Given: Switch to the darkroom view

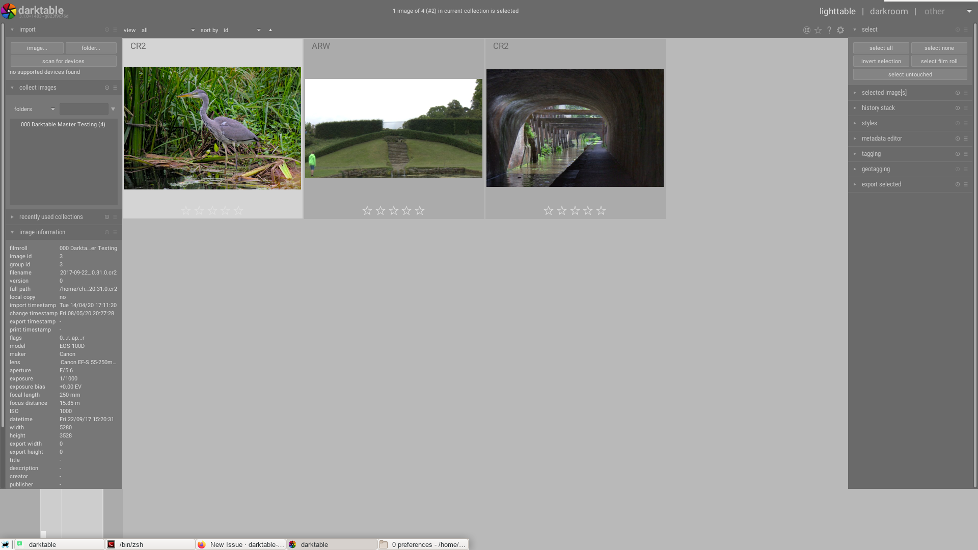Looking at the screenshot, I should 888,11.
